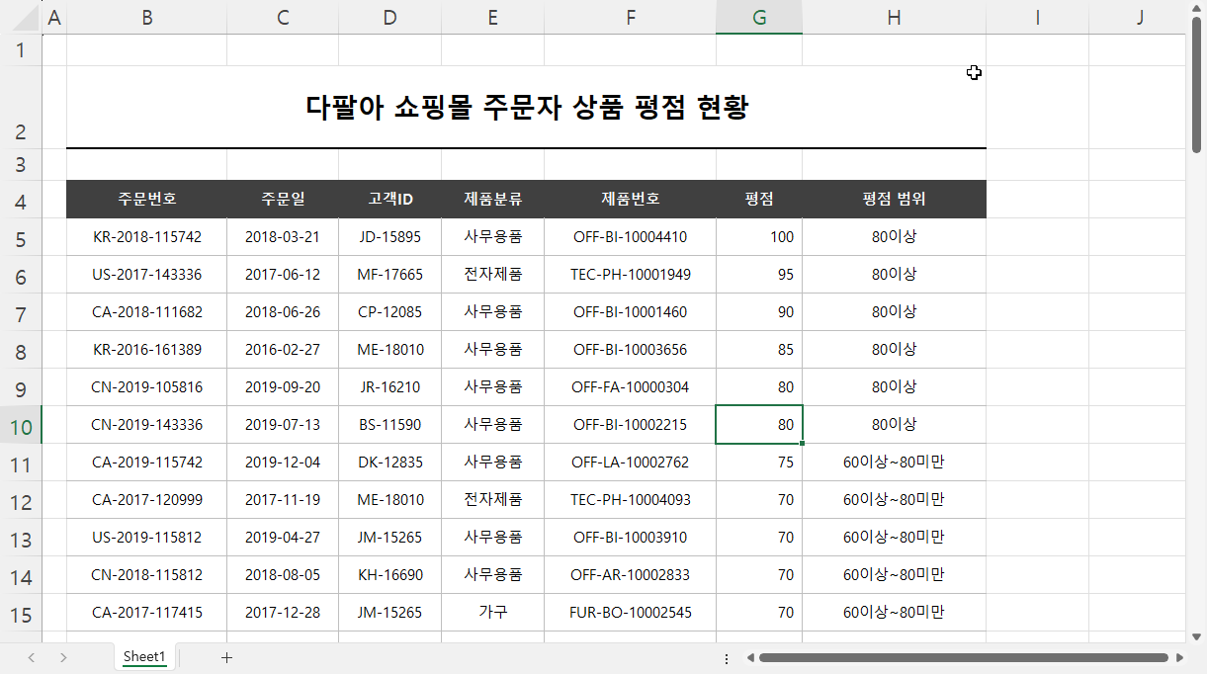Click the add new sheet plus icon
The image size is (1207, 674).
(226, 657)
